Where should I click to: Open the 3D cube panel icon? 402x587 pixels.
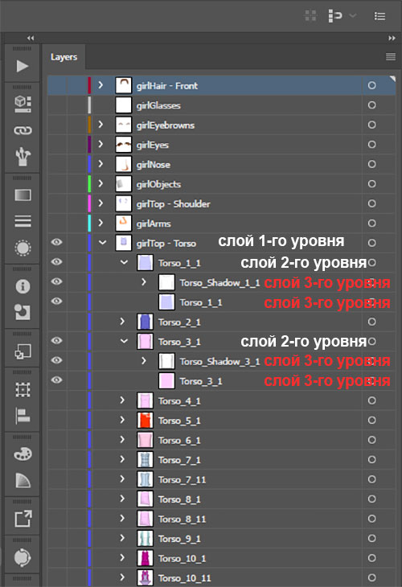point(23,104)
